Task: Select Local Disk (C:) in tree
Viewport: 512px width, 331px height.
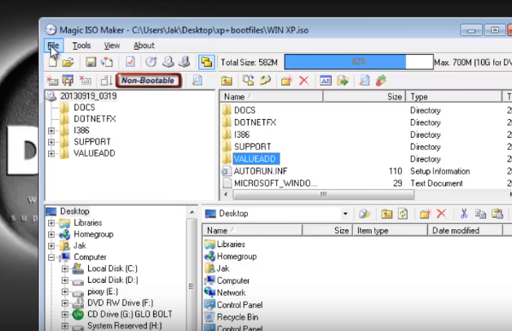Action: tap(113, 268)
